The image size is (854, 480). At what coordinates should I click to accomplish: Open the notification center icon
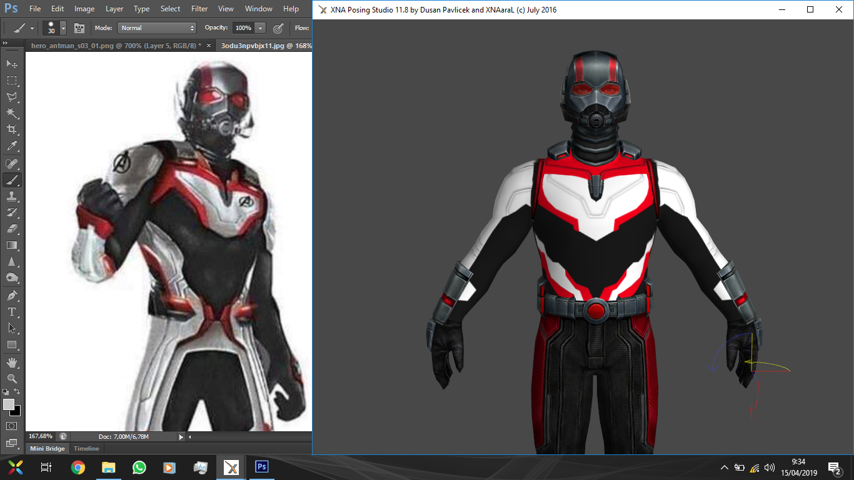tap(834, 467)
